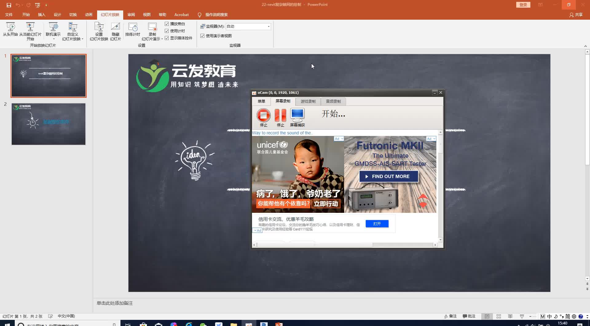
Task: Open the 监视器 monitor dropdown
Action: (x=268, y=26)
